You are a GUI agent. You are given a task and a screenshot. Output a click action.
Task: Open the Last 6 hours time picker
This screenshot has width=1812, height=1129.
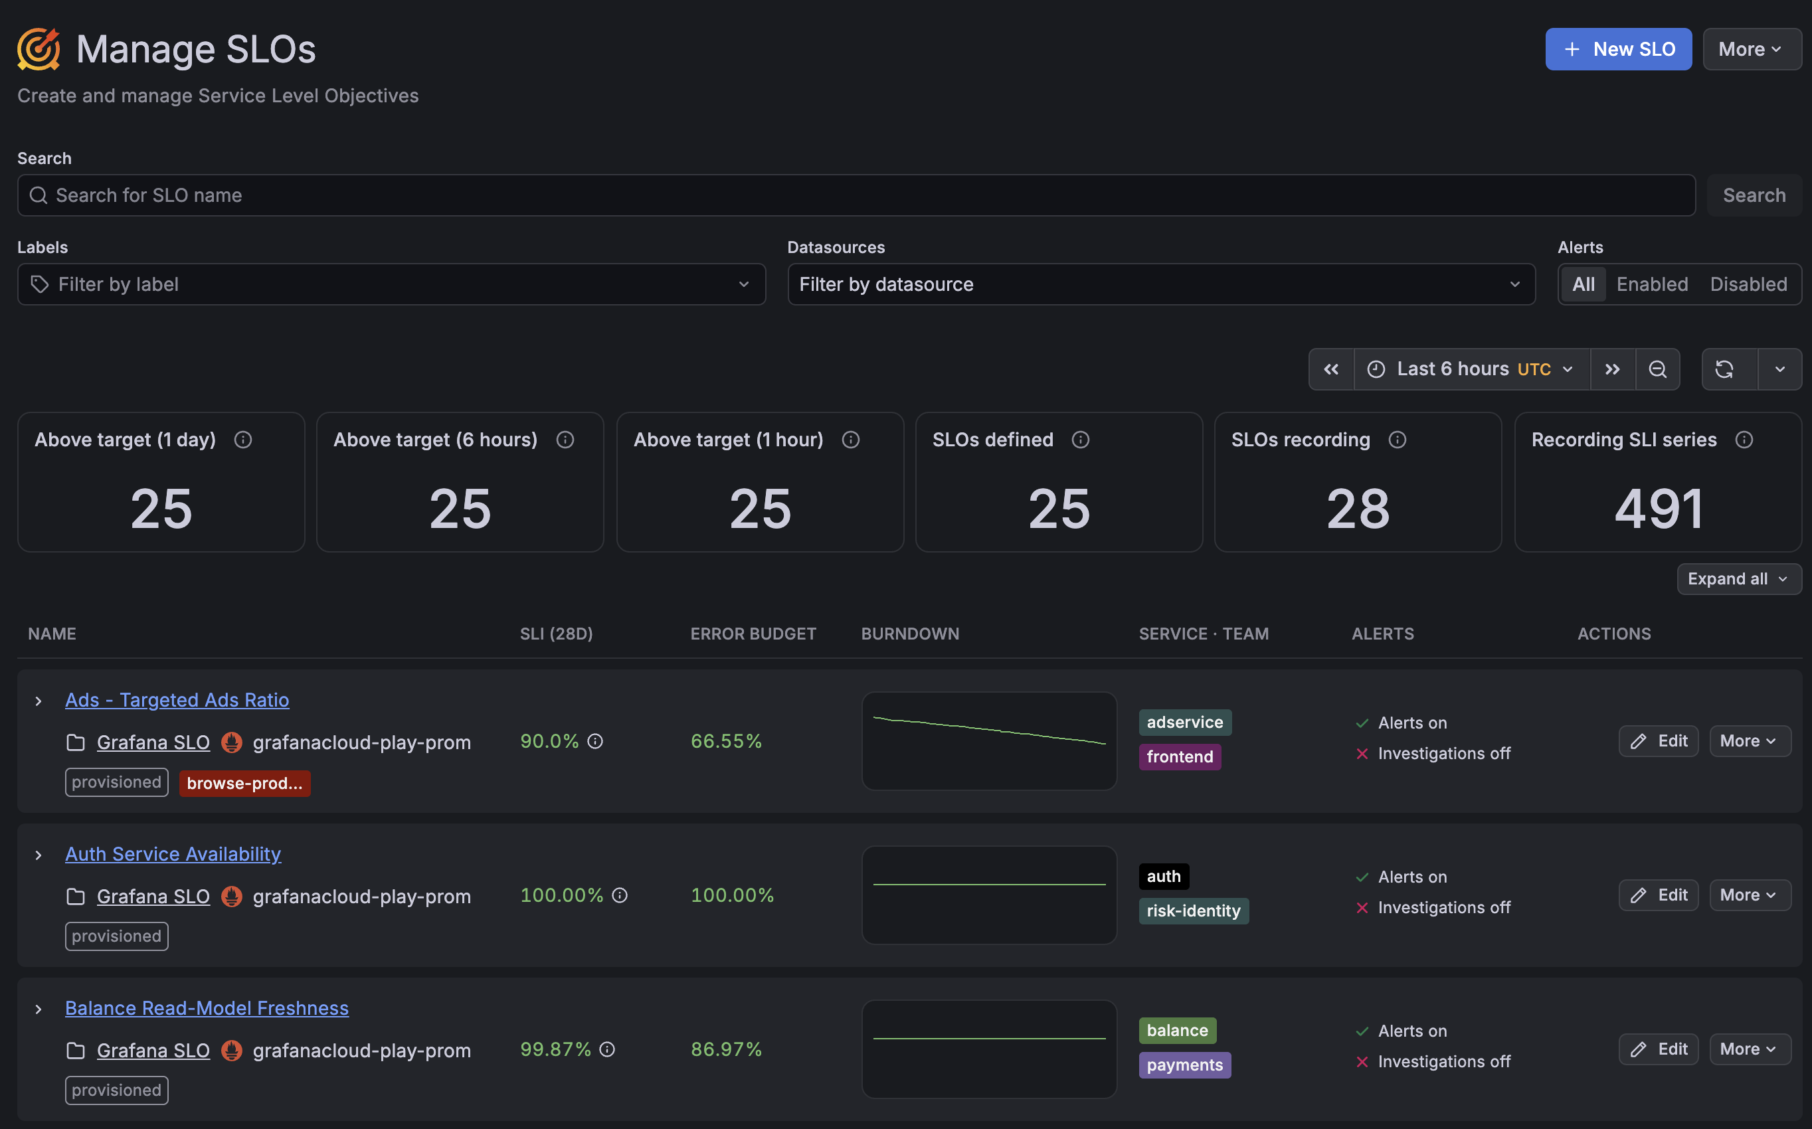1471,369
